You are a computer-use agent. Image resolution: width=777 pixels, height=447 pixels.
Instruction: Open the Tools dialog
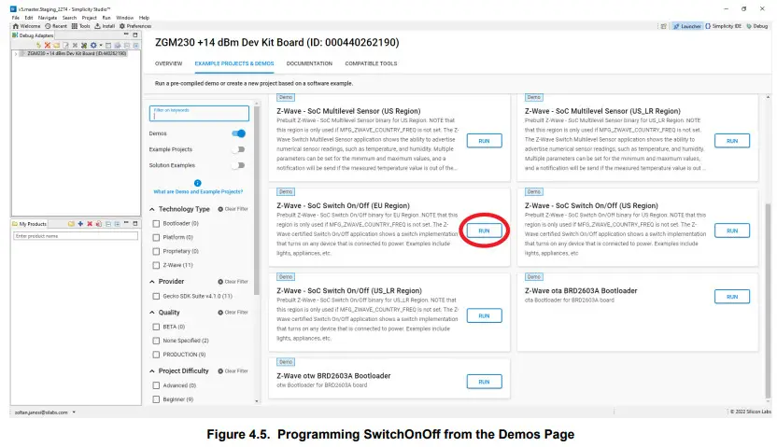pyautogui.click(x=80, y=26)
